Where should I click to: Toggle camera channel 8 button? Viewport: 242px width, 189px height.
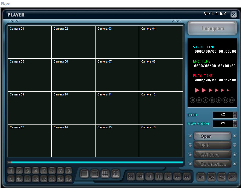click(68, 171)
